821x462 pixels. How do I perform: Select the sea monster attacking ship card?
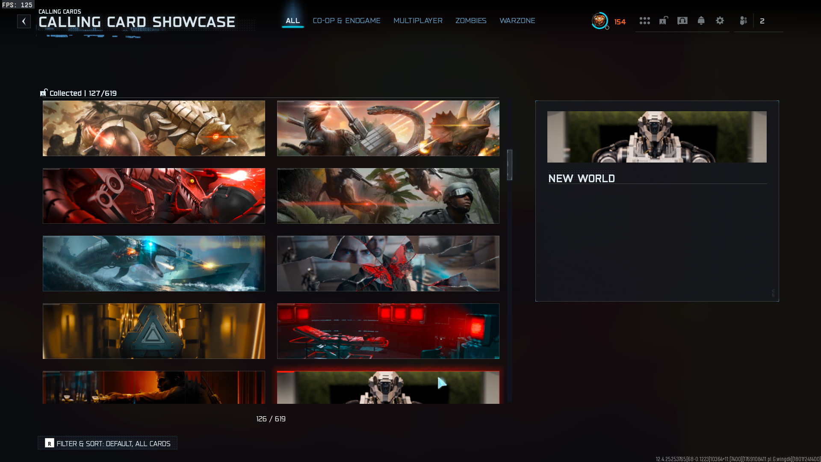pos(154,264)
